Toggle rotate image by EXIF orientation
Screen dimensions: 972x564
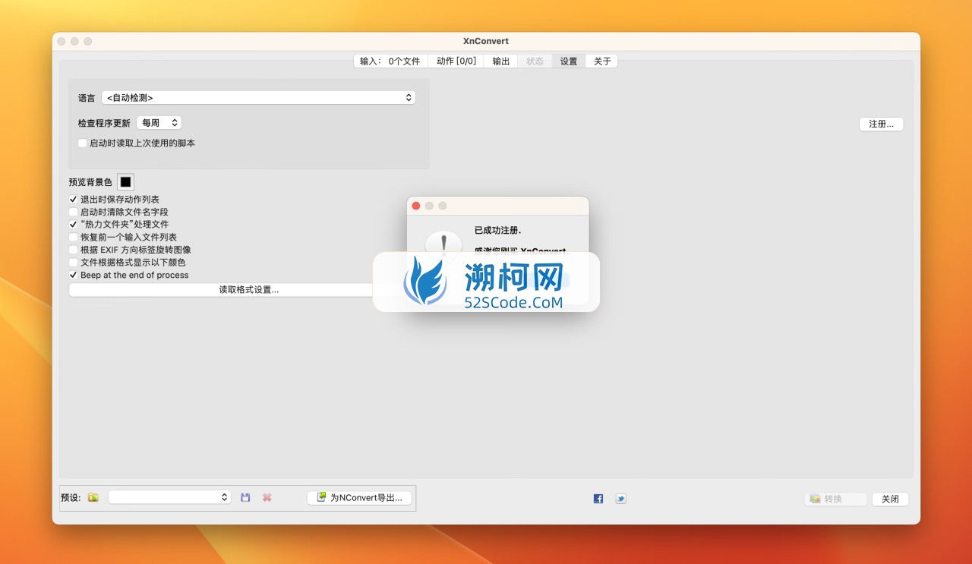click(74, 250)
